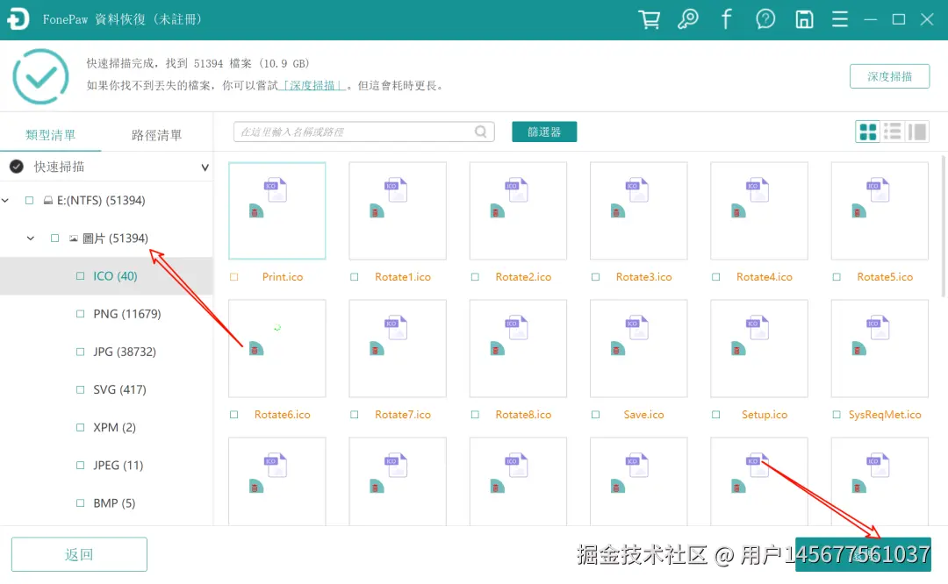Collapse the 圖片 picture category

29,238
